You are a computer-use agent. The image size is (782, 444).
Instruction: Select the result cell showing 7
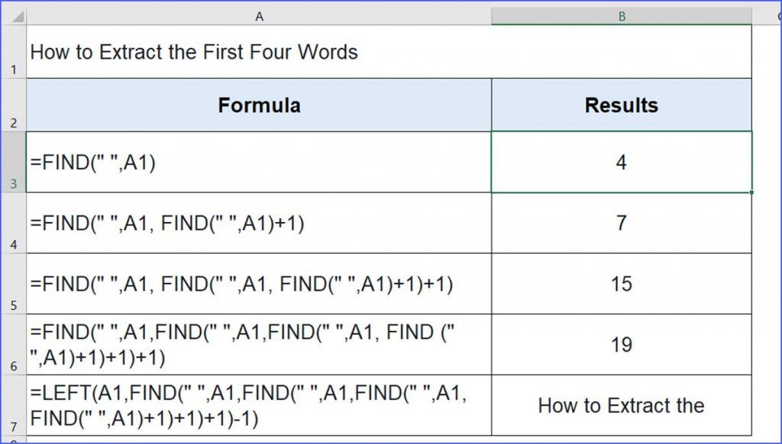[x=622, y=223]
